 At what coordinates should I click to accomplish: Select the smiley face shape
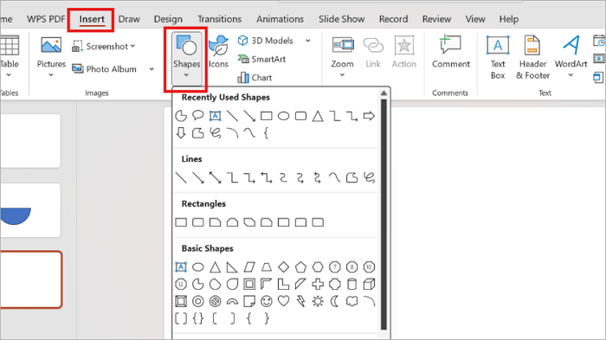[x=267, y=301]
